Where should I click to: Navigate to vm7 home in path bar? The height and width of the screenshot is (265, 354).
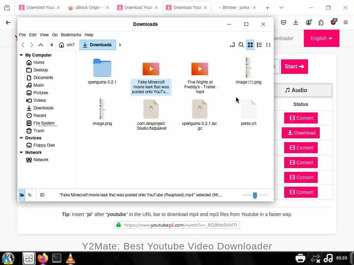coord(67,45)
